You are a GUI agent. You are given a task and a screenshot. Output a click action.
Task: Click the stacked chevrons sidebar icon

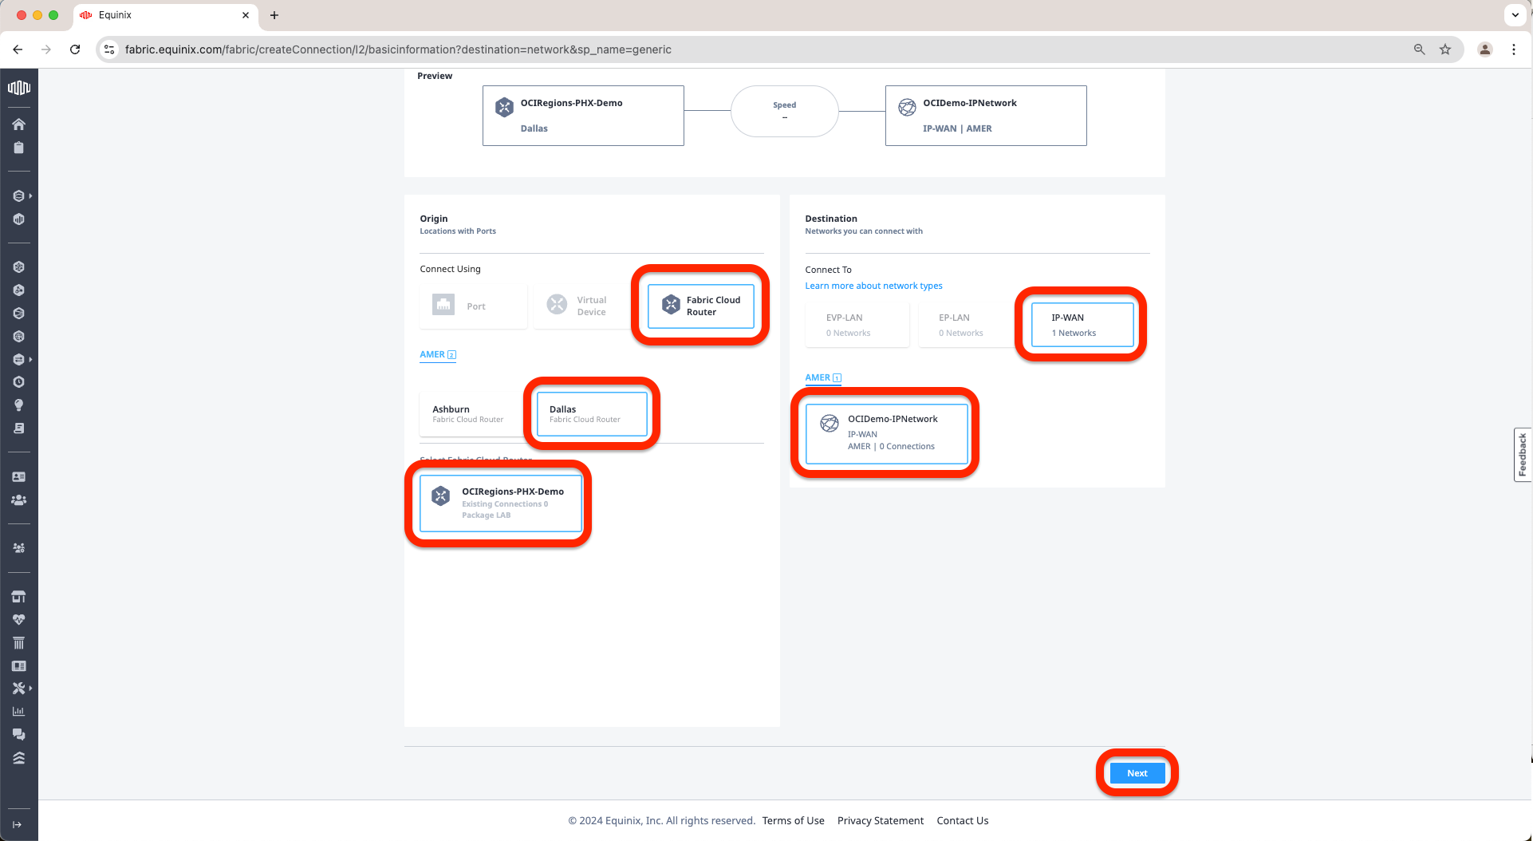pyautogui.click(x=19, y=758)
